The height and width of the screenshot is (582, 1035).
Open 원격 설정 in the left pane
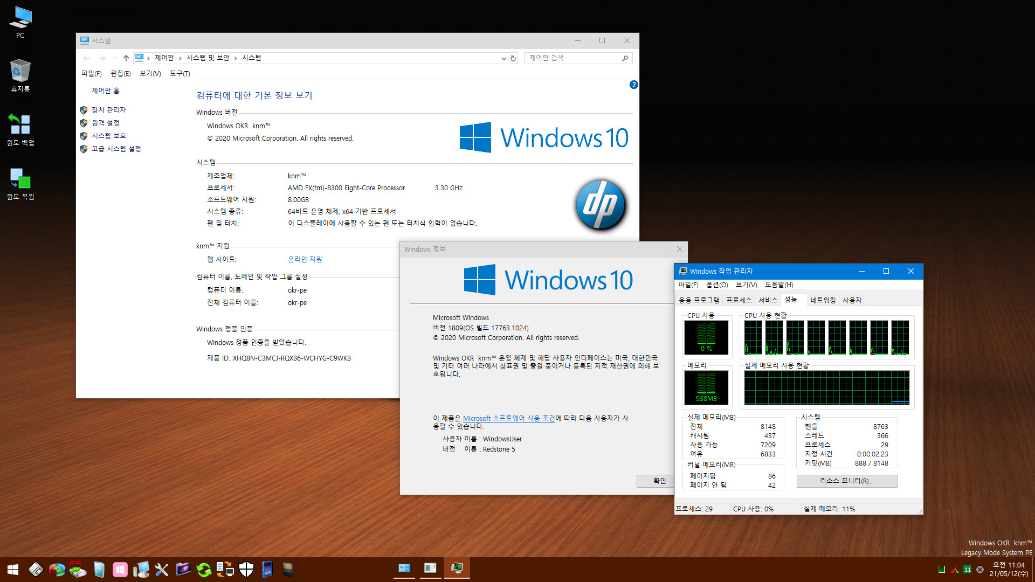click(x=105, y=123)
